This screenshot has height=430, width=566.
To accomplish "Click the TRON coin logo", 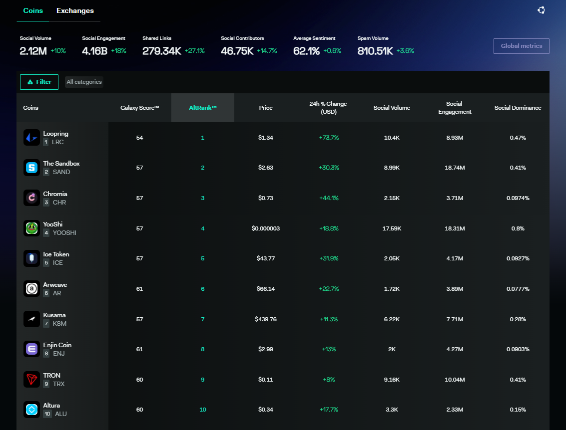I will click(31, 380).
